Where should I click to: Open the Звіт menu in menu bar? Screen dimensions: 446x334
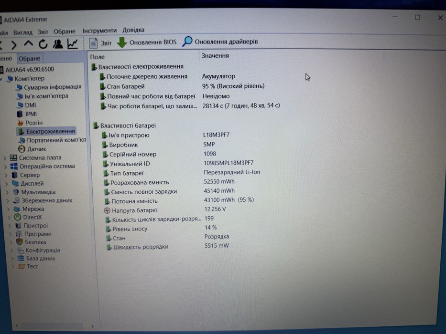pyautogui.click(x=43, y=32)
